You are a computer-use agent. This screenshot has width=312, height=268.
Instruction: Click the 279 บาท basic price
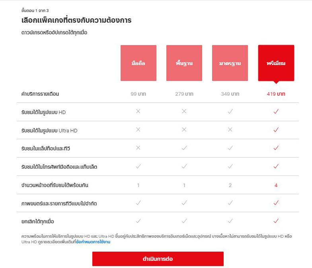(x=184, y=94)
